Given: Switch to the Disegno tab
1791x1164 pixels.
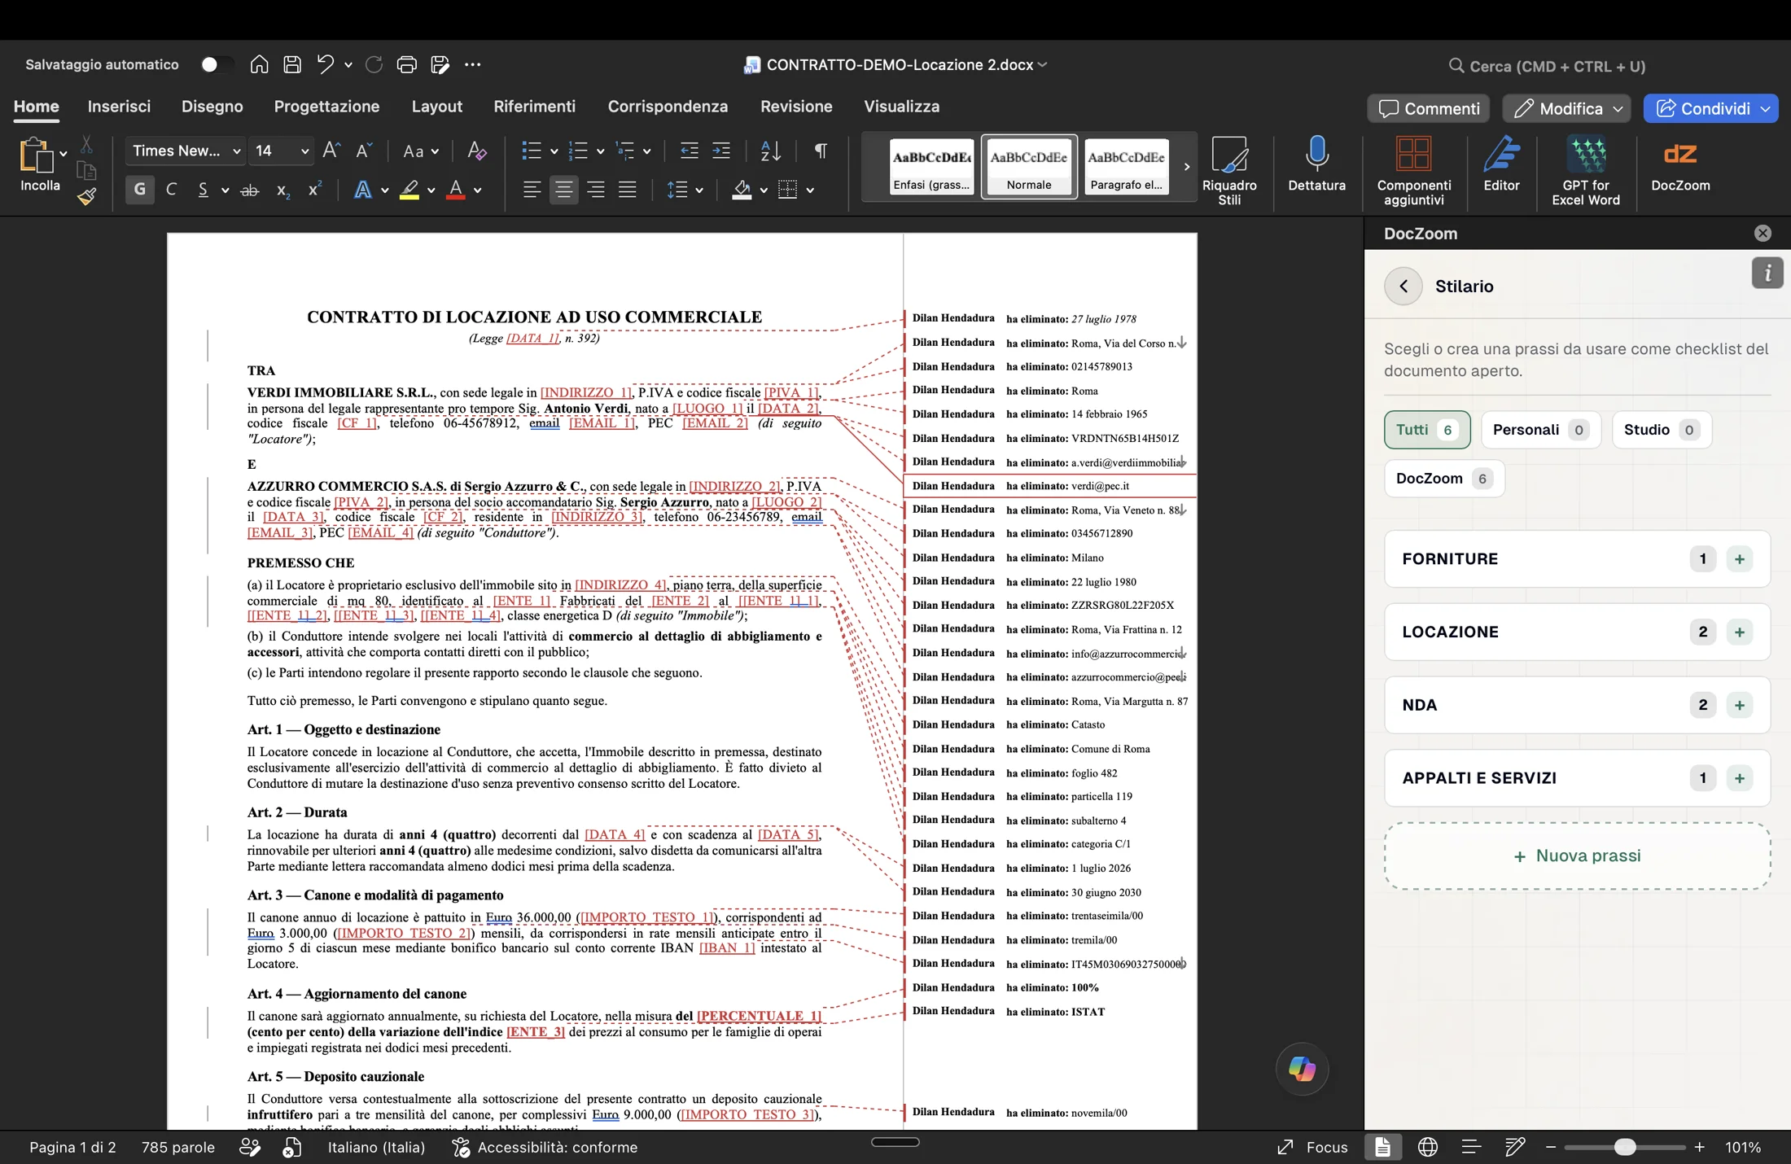Looking at the screenshot, I should tap(212, 107).
